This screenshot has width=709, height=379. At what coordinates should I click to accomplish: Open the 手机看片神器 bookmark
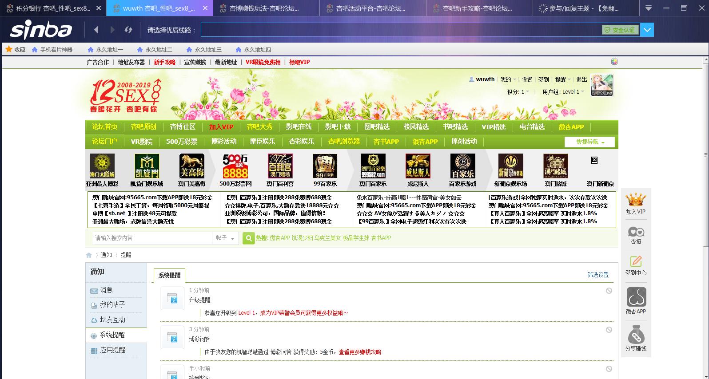point(52,50)
